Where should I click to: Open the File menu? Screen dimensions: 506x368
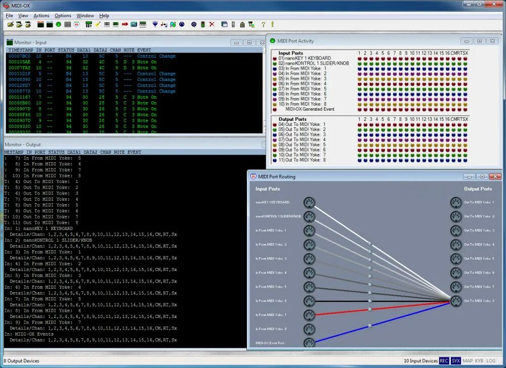click(x=9, y=16)
